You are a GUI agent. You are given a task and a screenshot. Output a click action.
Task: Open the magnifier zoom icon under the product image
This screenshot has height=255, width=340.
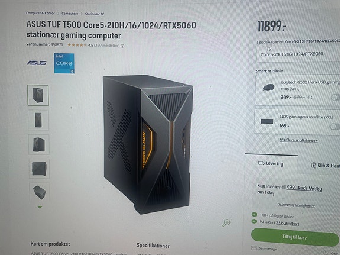(226, 223)
